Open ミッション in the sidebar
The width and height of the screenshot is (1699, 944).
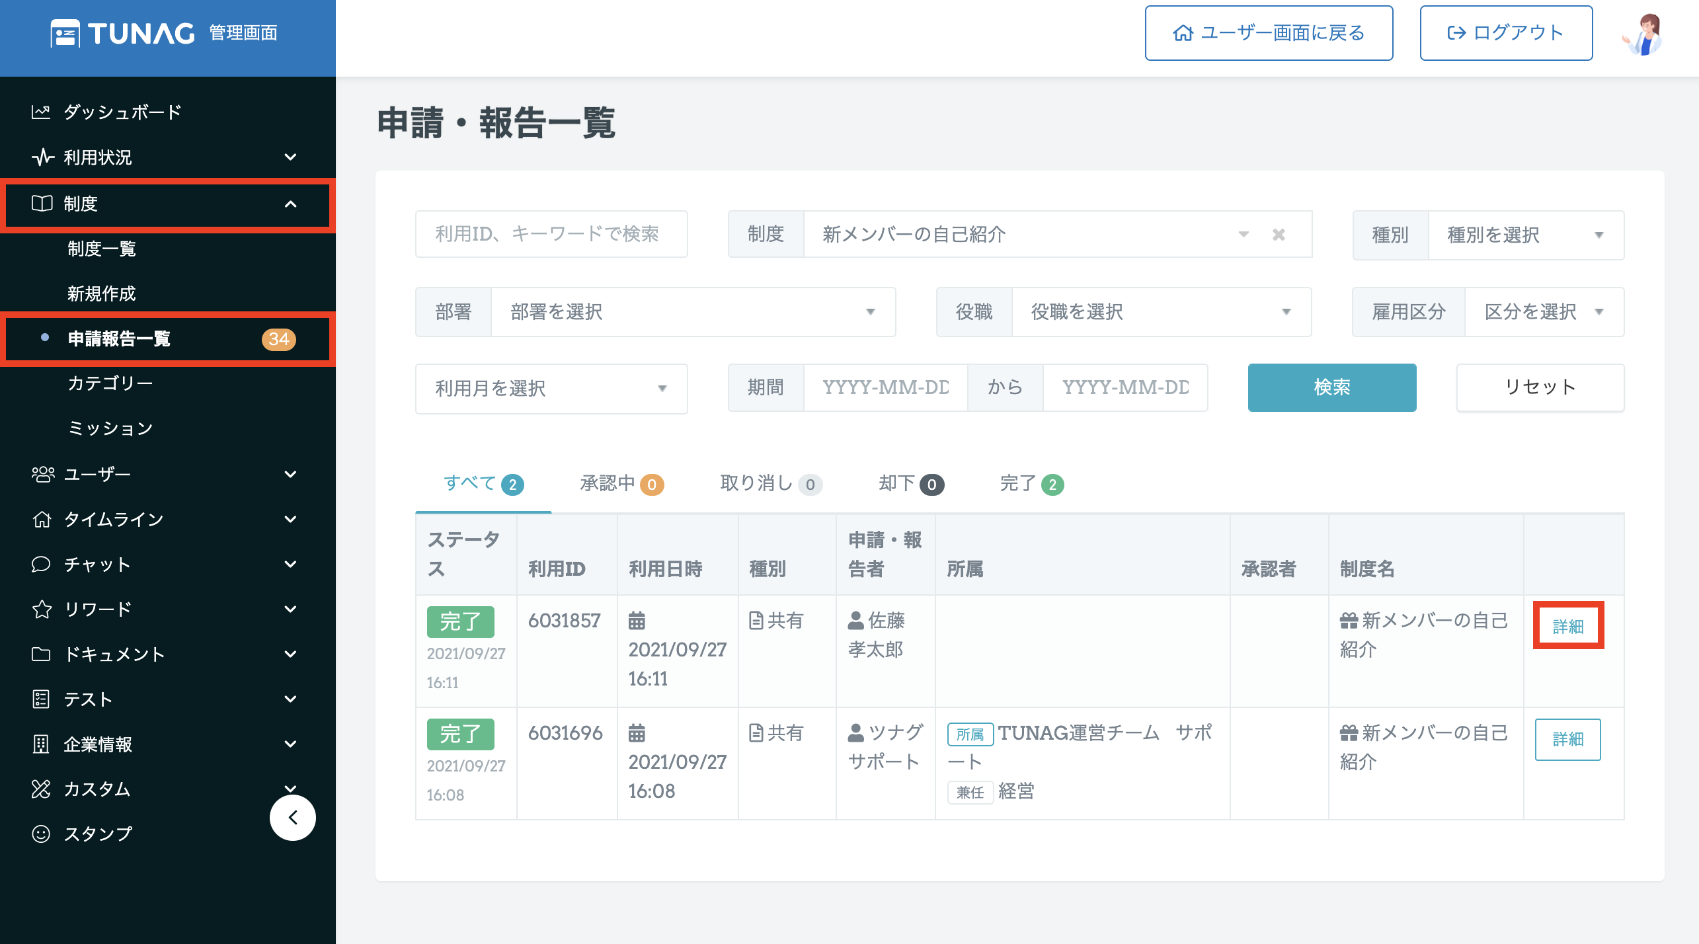[x=110, y=428]
